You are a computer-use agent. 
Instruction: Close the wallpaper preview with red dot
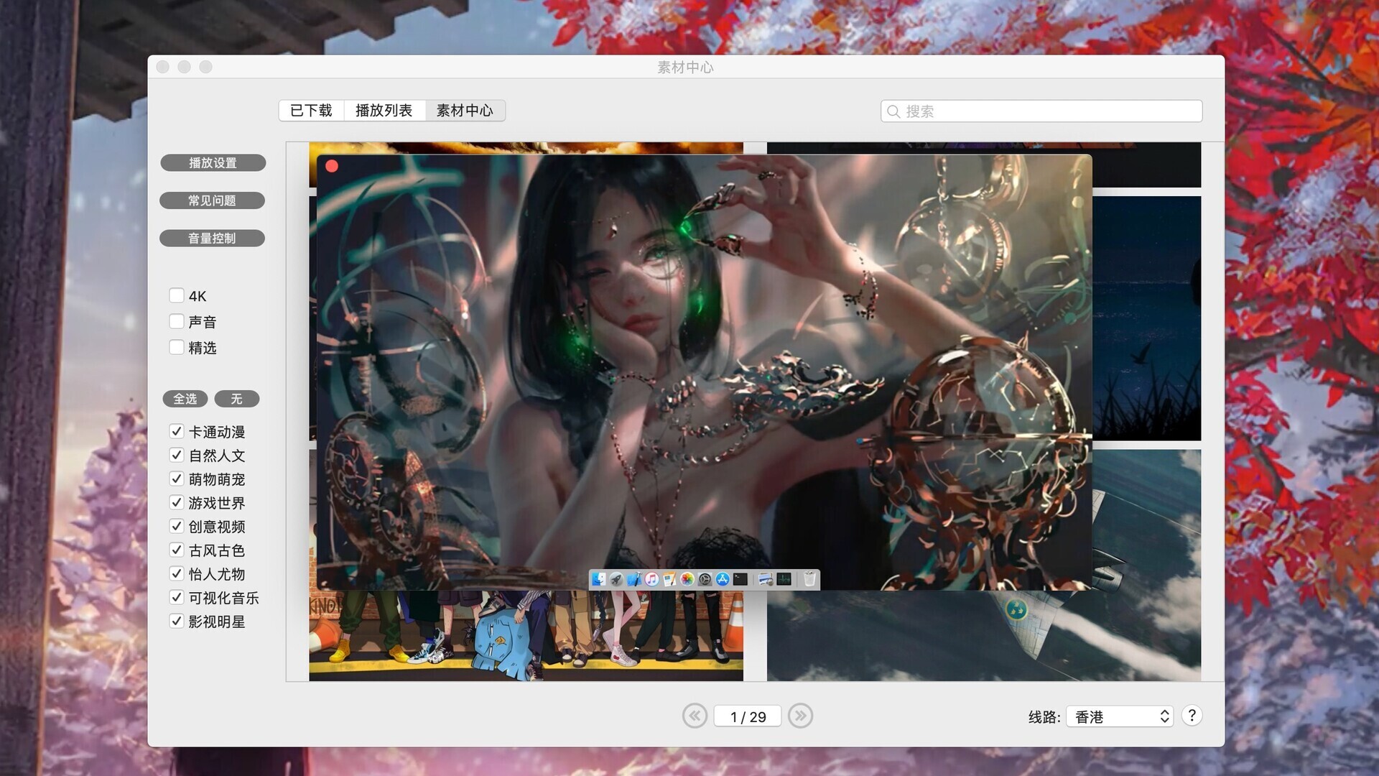pyautogui.click(x=332, y=166)
